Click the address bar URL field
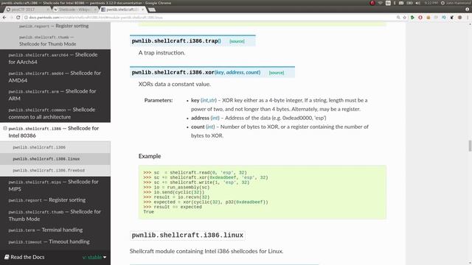 (x=211, y=18)
